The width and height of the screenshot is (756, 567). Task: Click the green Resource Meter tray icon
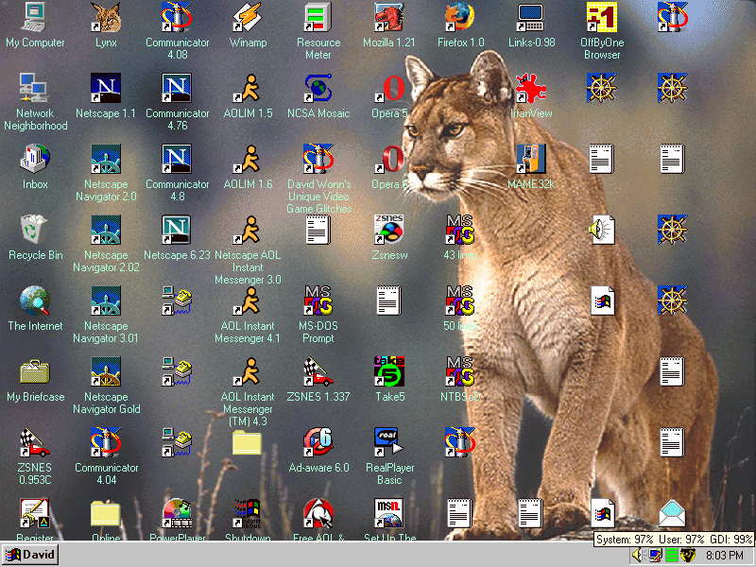click(x=671, y=555)
